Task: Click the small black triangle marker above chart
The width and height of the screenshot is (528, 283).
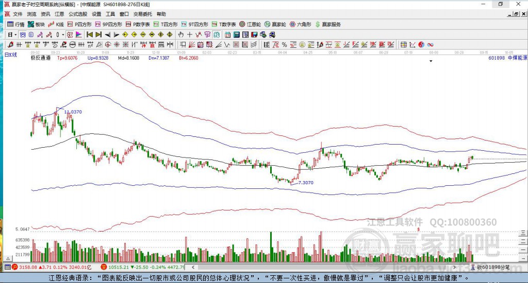Action: tap(431, 61)
